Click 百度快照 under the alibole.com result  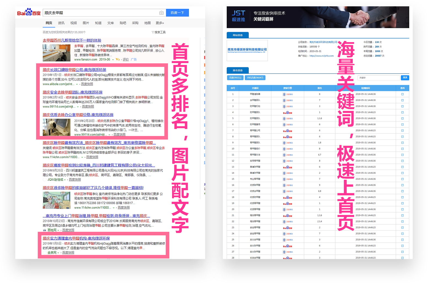coord(87,84)
